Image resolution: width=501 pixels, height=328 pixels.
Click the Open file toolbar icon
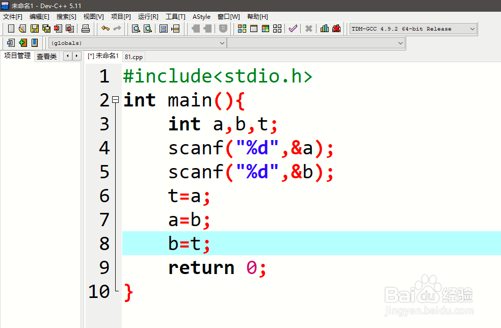point(22,29)
